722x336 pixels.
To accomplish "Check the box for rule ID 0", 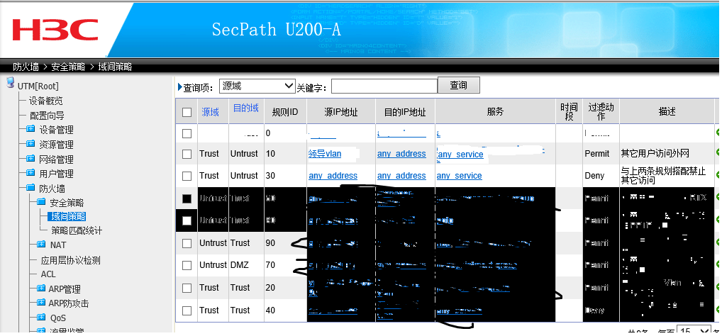I will [187, 133].
